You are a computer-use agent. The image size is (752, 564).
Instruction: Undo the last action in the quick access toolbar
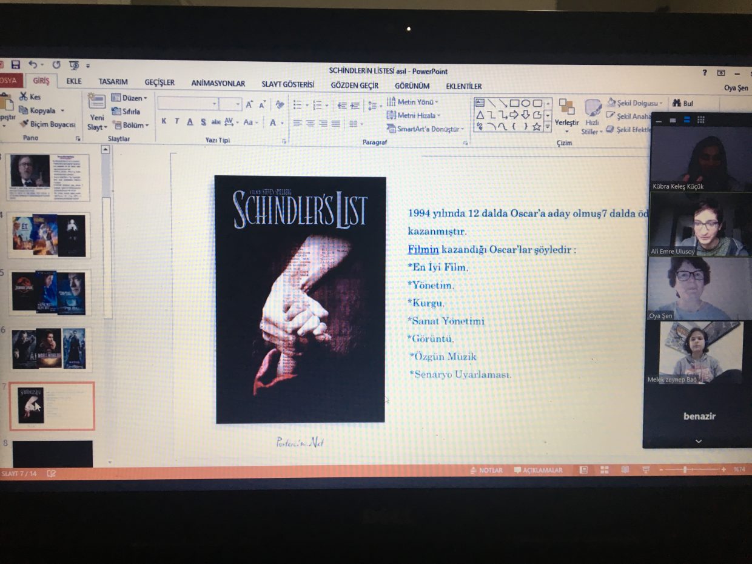[x=33, y=64]
